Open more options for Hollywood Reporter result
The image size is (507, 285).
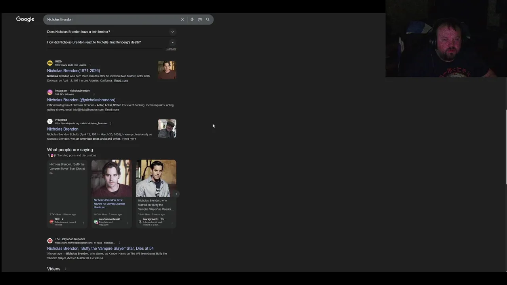click(x=119, y=243)
